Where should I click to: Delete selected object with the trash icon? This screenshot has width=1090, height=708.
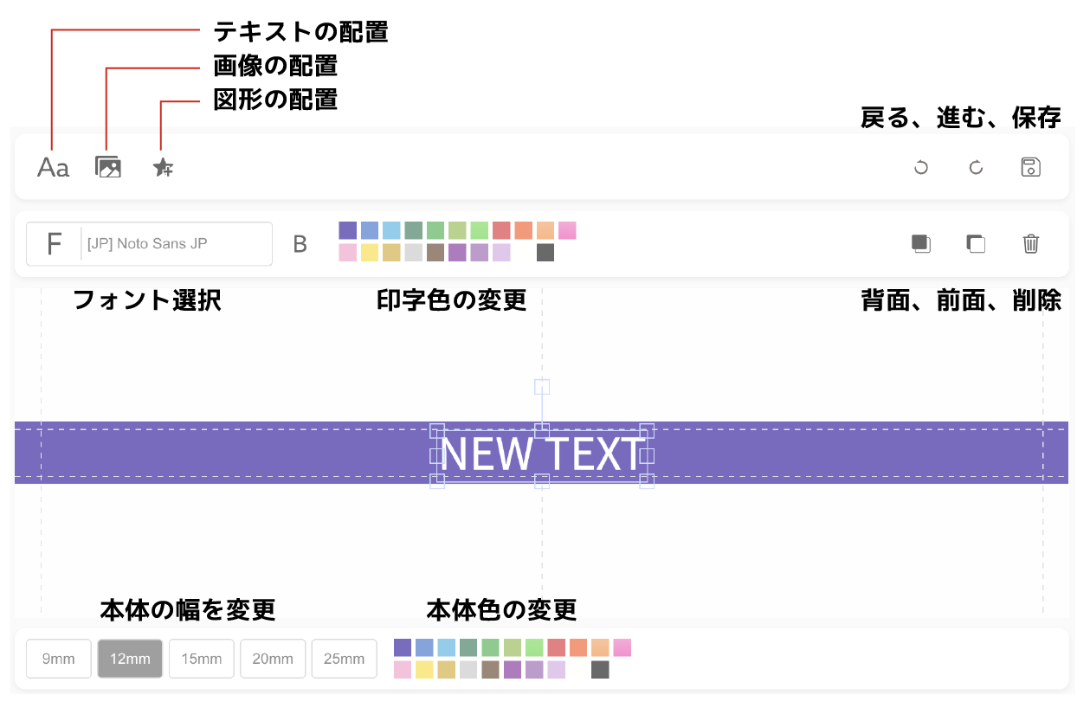pos(1030,243)
